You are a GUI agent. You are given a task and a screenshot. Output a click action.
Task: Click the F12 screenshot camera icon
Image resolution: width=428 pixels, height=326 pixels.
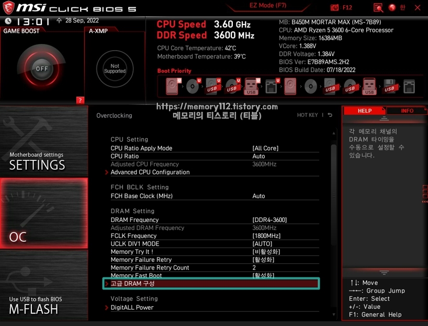point(334,8)
